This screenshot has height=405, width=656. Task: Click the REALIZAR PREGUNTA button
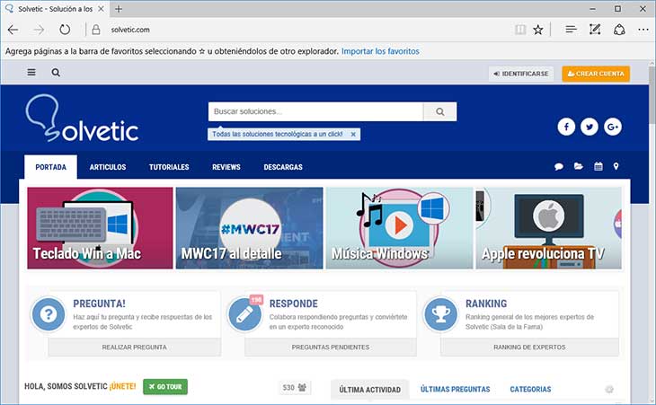pyautogui.click(x=134, y=347)
